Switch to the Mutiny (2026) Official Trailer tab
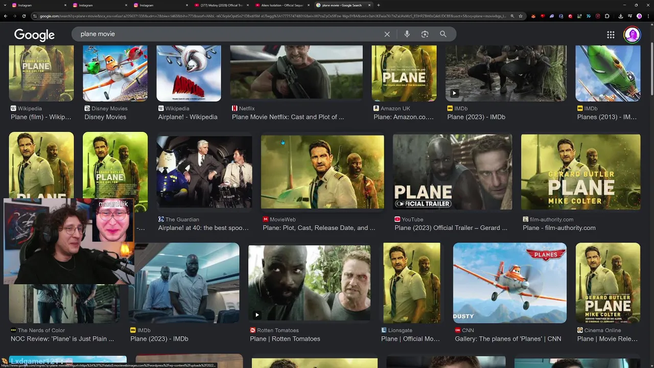 point(222,5)
